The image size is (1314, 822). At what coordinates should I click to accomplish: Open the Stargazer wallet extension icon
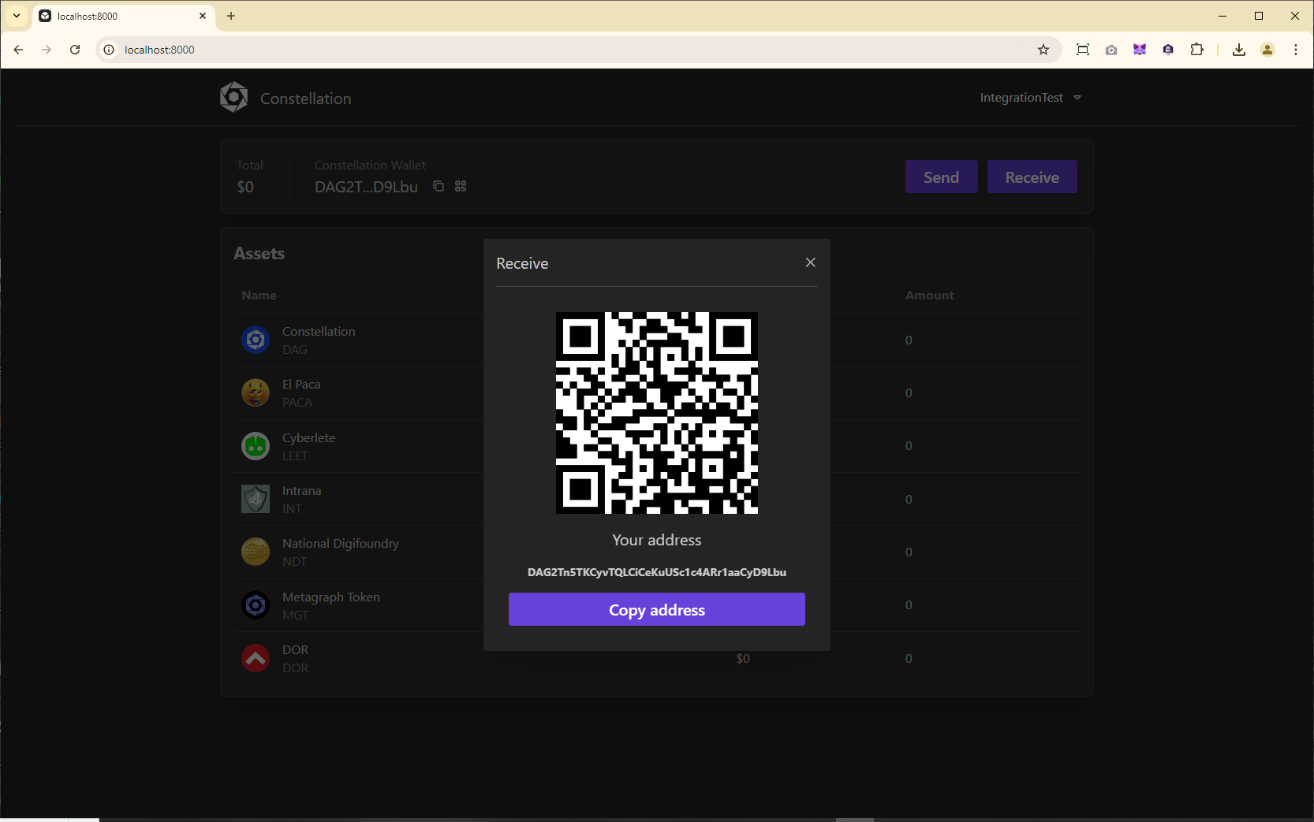pyautogui.click(x=1168, y=50)
